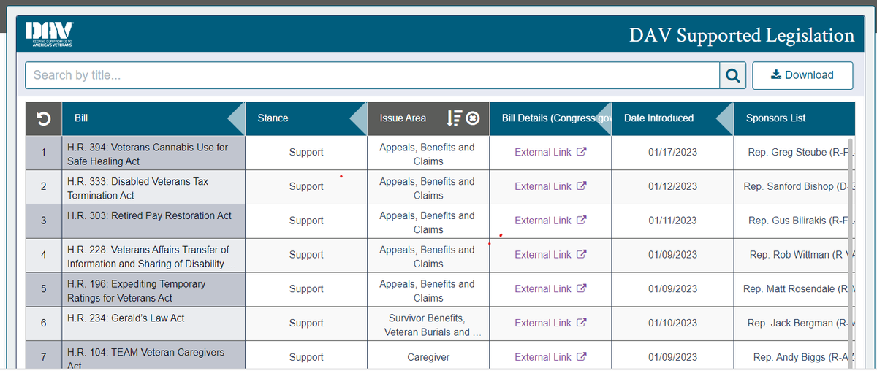
Task: Click the Sponsors List column header
Action: pos(794,118)
